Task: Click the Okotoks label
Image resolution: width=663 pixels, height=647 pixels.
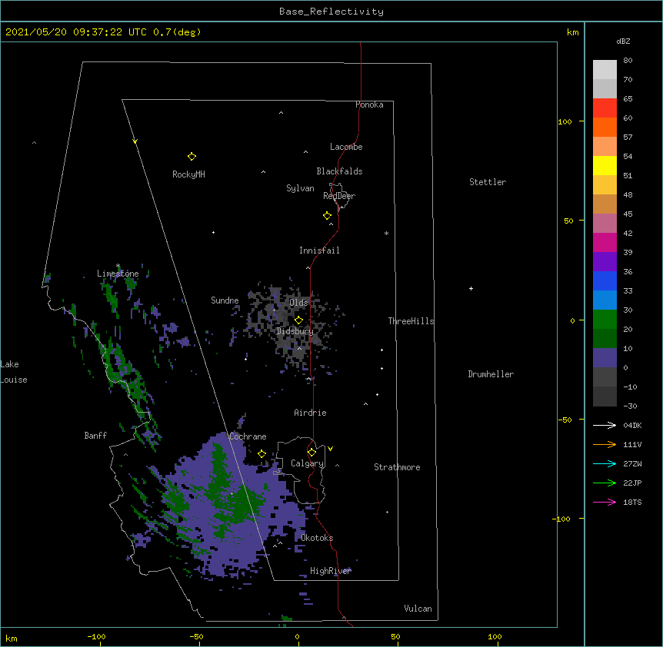Action: tap(317, 538)
